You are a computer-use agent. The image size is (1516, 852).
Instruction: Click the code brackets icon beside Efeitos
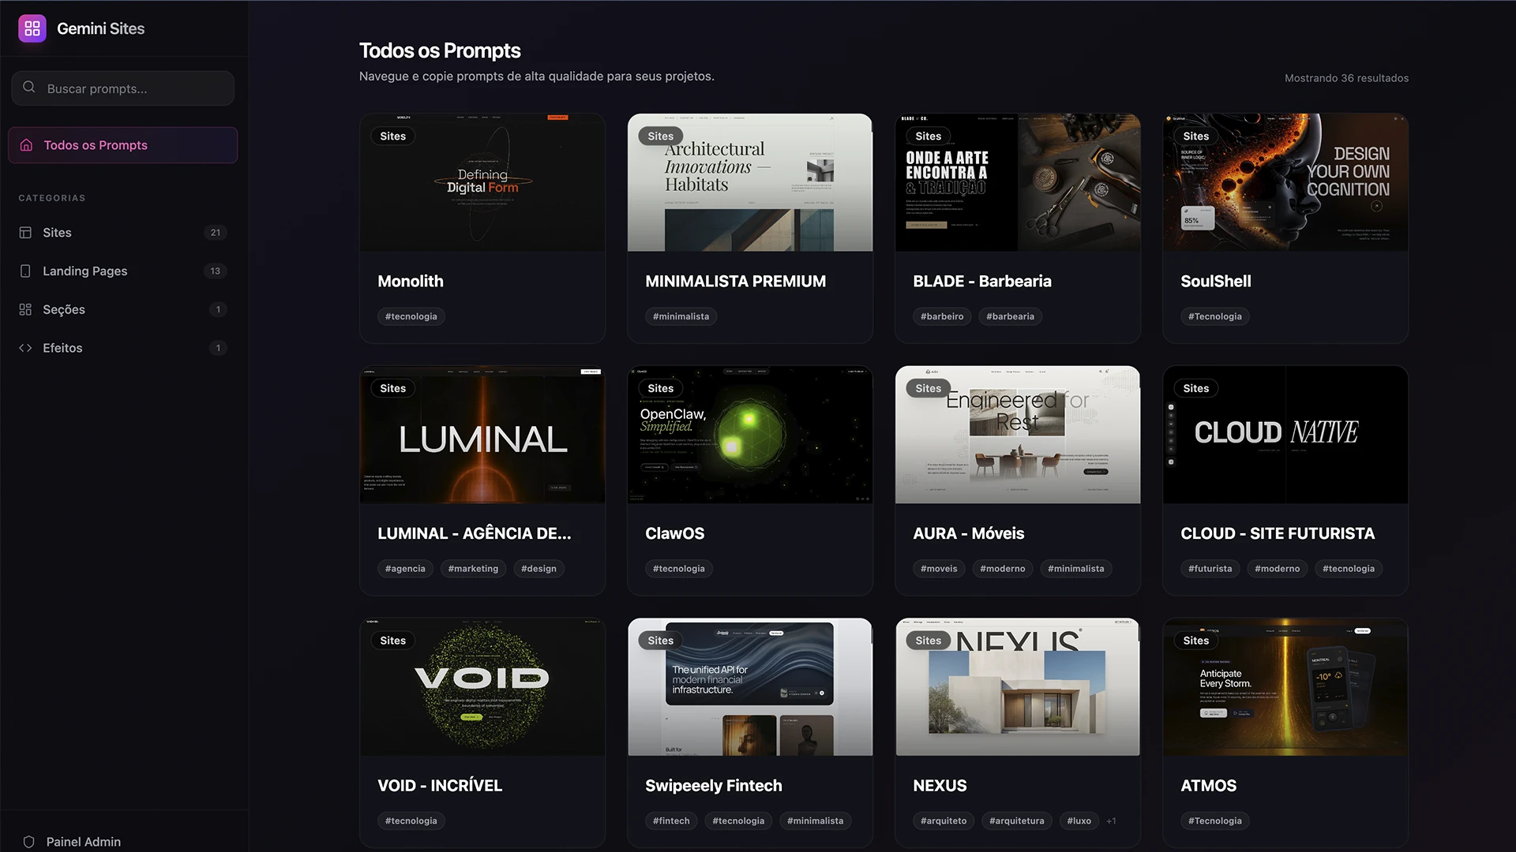26,347
